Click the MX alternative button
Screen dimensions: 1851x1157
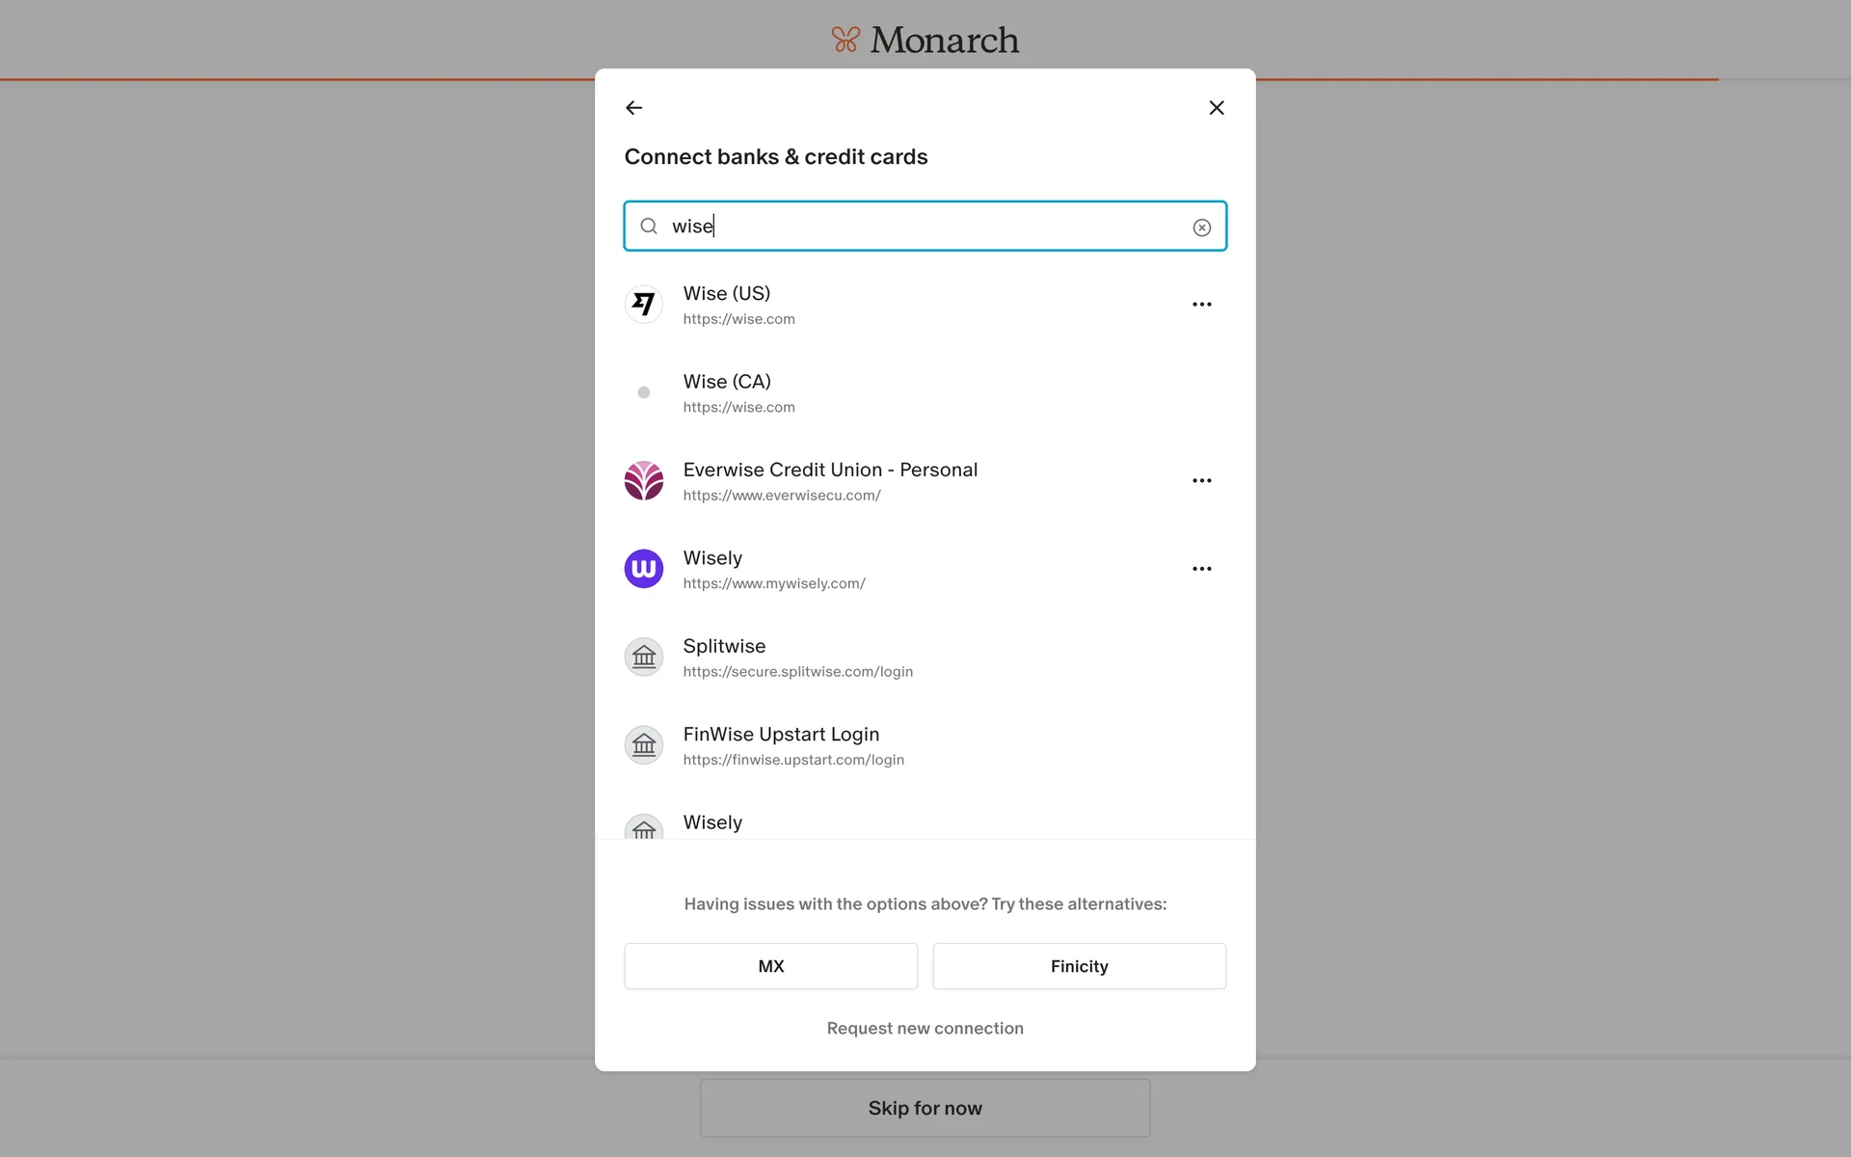coord(770,966)
